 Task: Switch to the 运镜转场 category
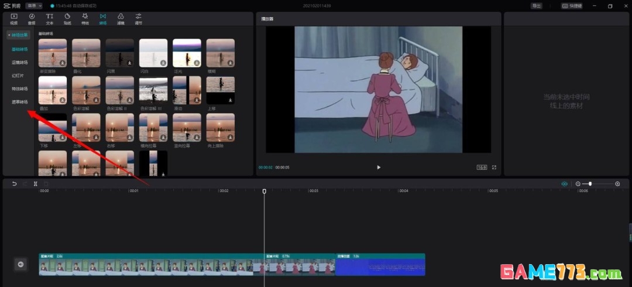20,62
